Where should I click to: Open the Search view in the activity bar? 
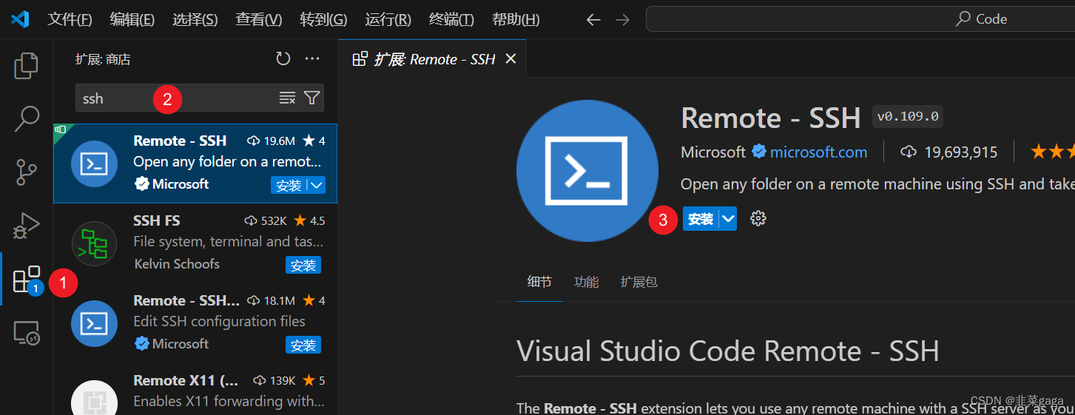pyautogui.click(x=26, y=118)
